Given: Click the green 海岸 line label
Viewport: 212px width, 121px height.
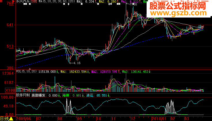Looking at the screenshot, I should (x=66, y=95).
